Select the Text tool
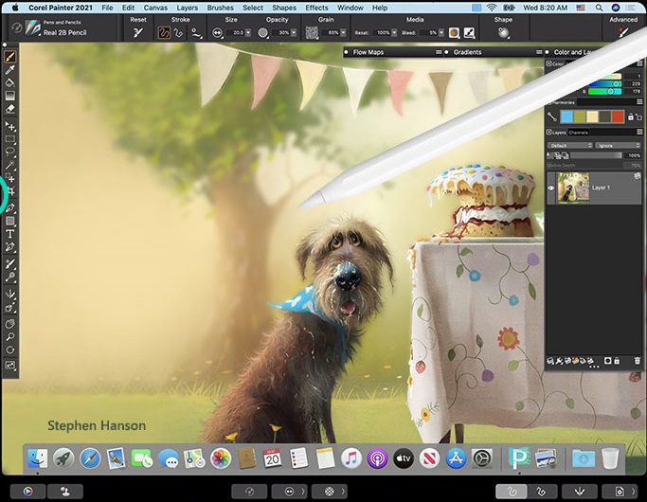 (x=9, y=234)
